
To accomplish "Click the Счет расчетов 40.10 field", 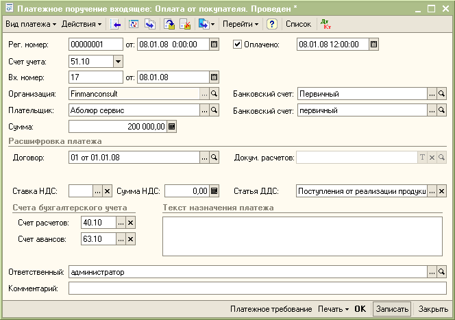I will 99,223.
